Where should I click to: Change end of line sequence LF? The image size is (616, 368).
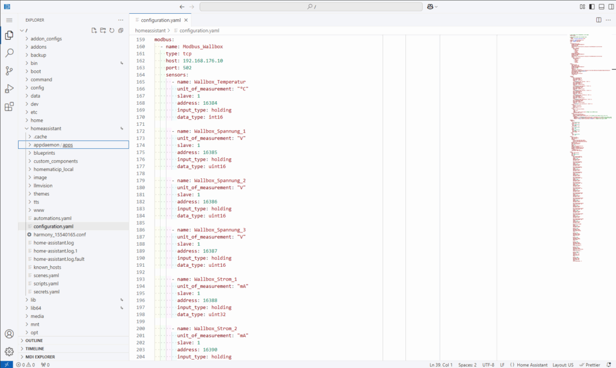click(x=502, y=365)
